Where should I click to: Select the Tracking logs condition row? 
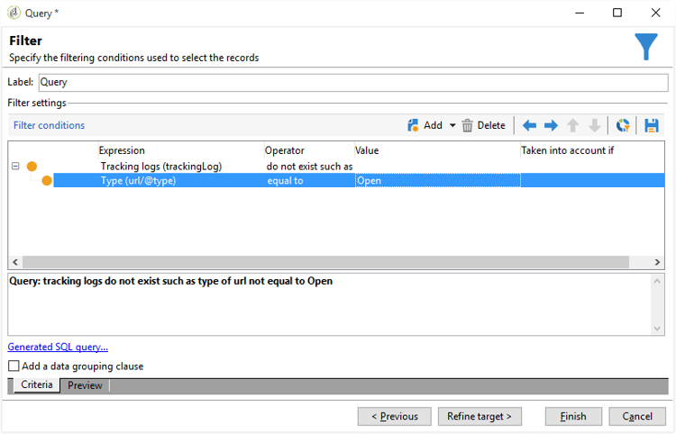pyautogui.click(x=160, y=167)
